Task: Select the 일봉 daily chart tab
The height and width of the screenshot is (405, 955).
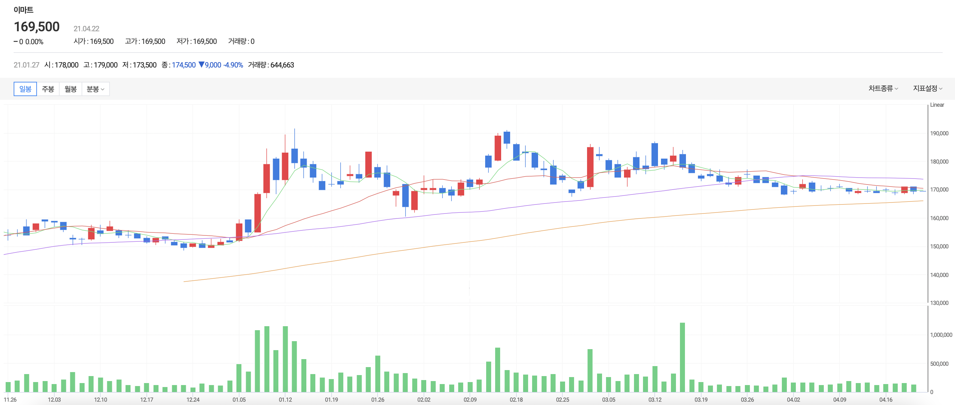Action: click(25, 89)
